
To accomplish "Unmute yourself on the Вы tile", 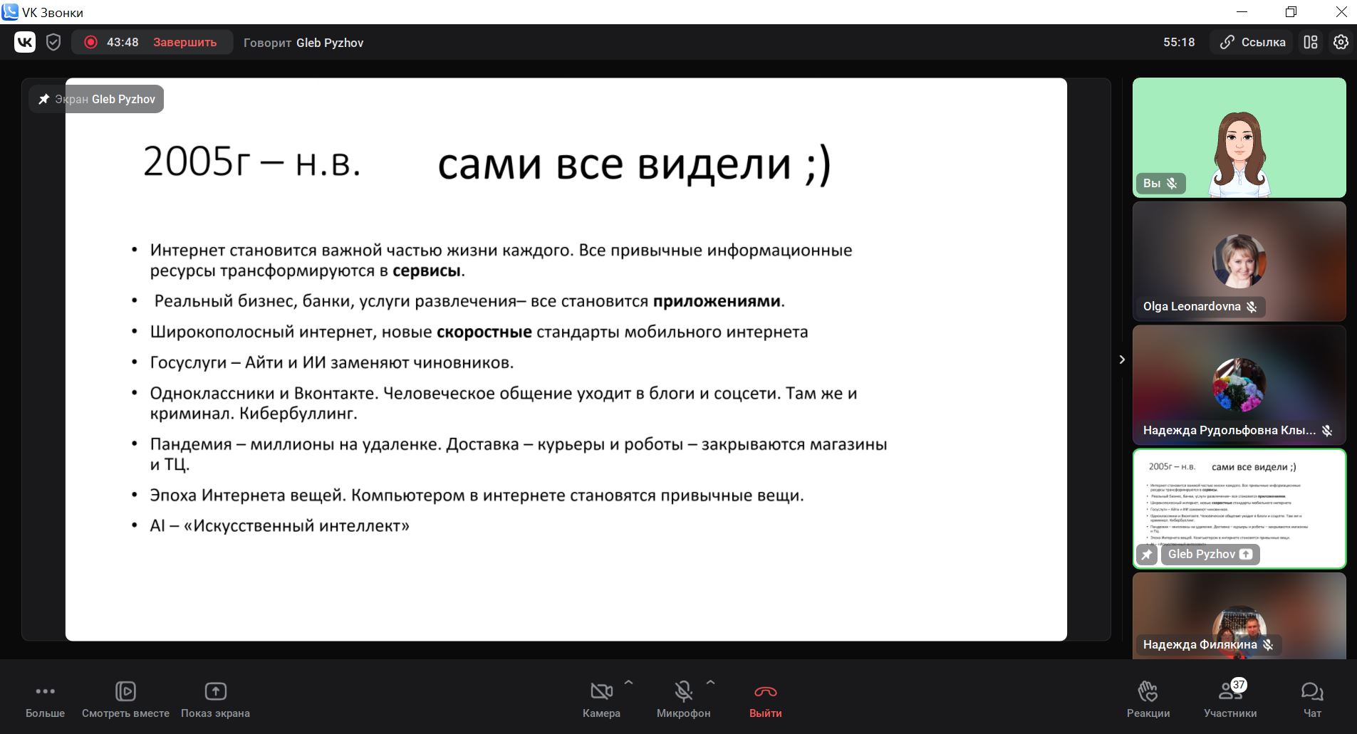I will (x=1171, y=183).
